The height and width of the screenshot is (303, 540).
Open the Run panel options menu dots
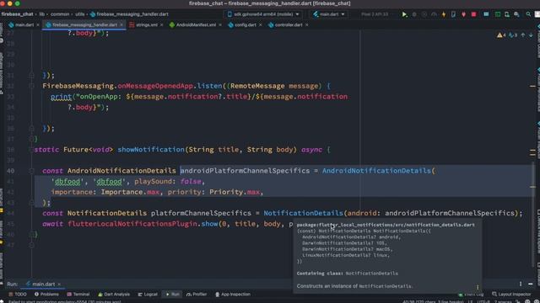pyautogui.click(x=521, y=284)
